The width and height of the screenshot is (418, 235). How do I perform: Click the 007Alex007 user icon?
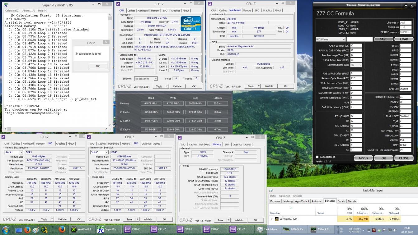276,219
